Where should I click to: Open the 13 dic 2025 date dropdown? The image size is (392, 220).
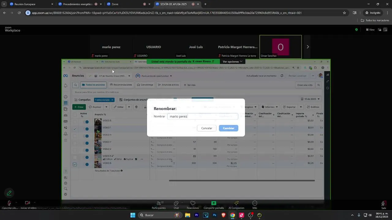point(311,99)
